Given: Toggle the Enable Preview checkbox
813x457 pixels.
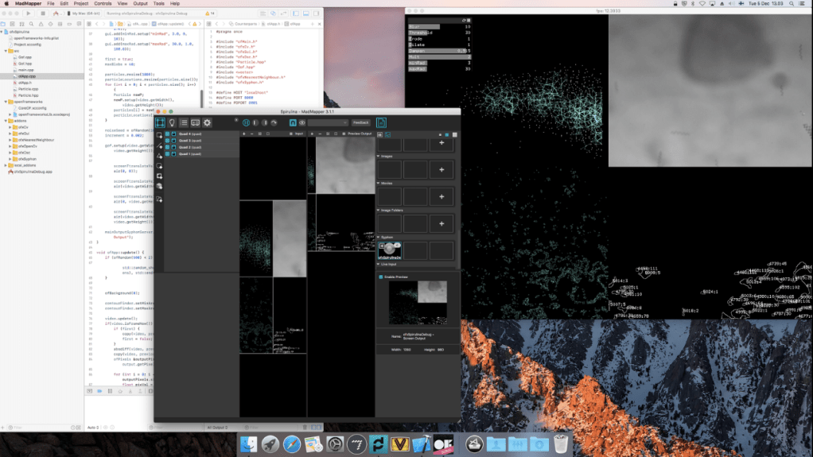Looking at the screenshot, I should pyautogui.click(x=380, y=277).
